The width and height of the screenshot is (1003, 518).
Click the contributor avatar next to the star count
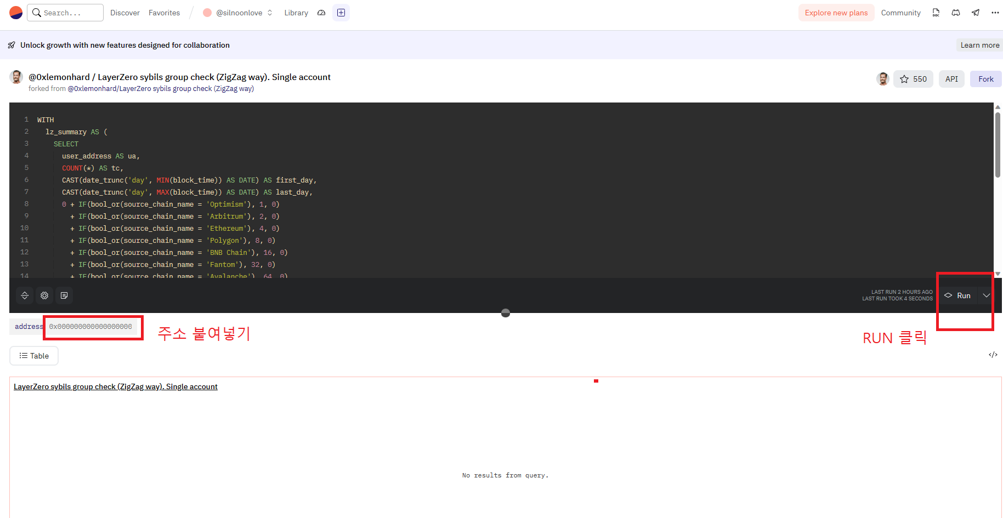point(883,79)
